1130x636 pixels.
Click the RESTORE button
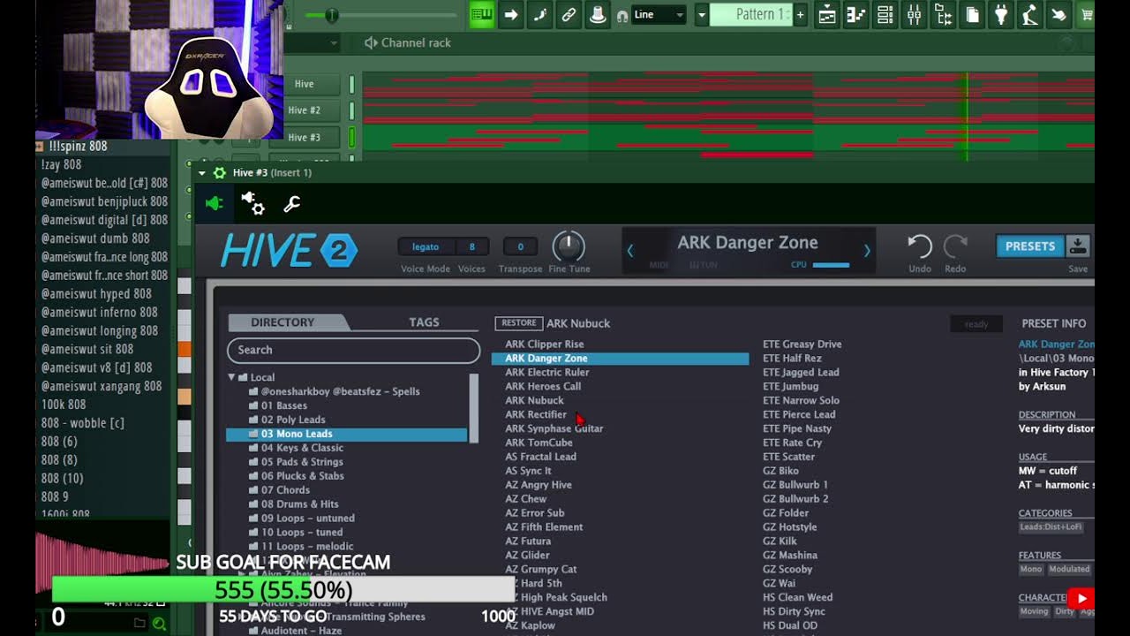pyautogui.click(x=519, y=323)
